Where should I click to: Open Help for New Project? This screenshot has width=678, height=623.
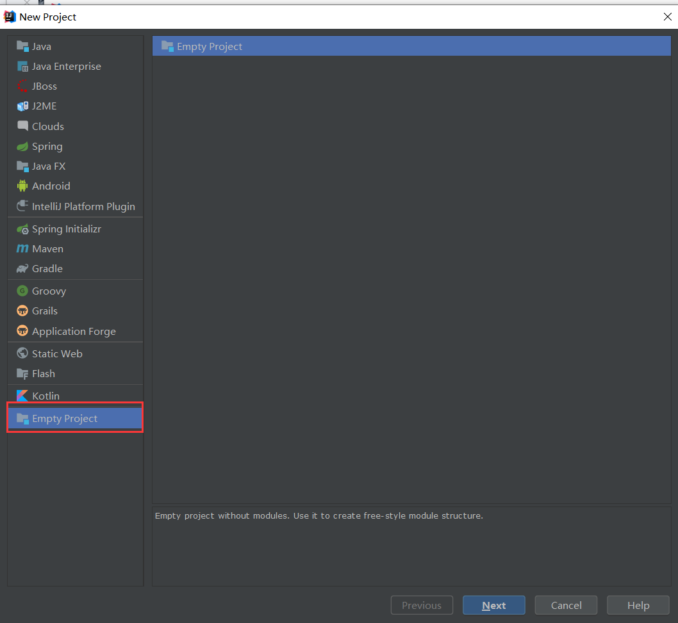[638, 605]
